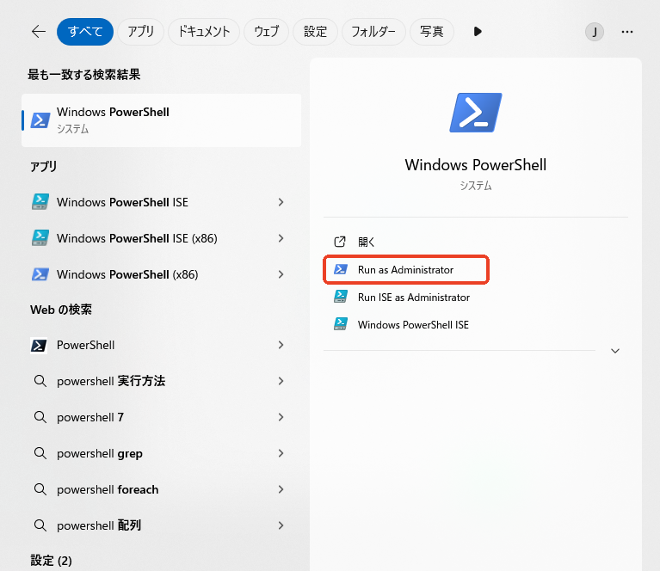Open the Windows PowerShell best match result
This screenshot has width=660, height=571.
click(x=161, y=120)
